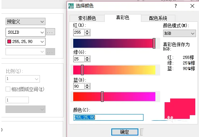
Task: Toggle the 相对图纸空间(E) checkbox
Action: pos(8,89)
